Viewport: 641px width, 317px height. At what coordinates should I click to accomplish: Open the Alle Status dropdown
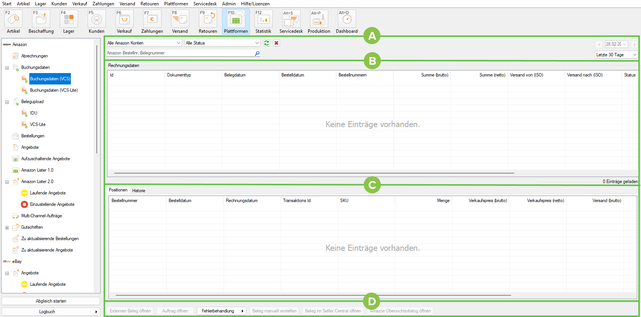click(x=222, y=43)
